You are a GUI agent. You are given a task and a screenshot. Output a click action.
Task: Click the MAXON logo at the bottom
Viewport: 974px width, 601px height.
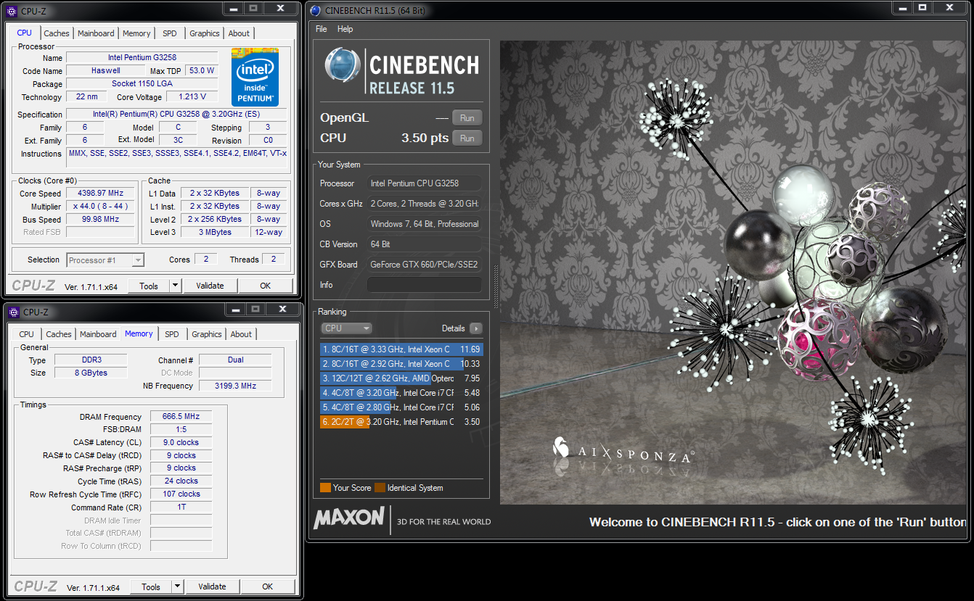coord(349,517)
